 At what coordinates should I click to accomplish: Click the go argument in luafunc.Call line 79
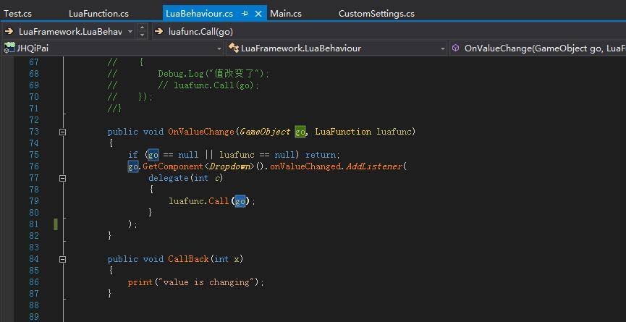click(240, 201)
